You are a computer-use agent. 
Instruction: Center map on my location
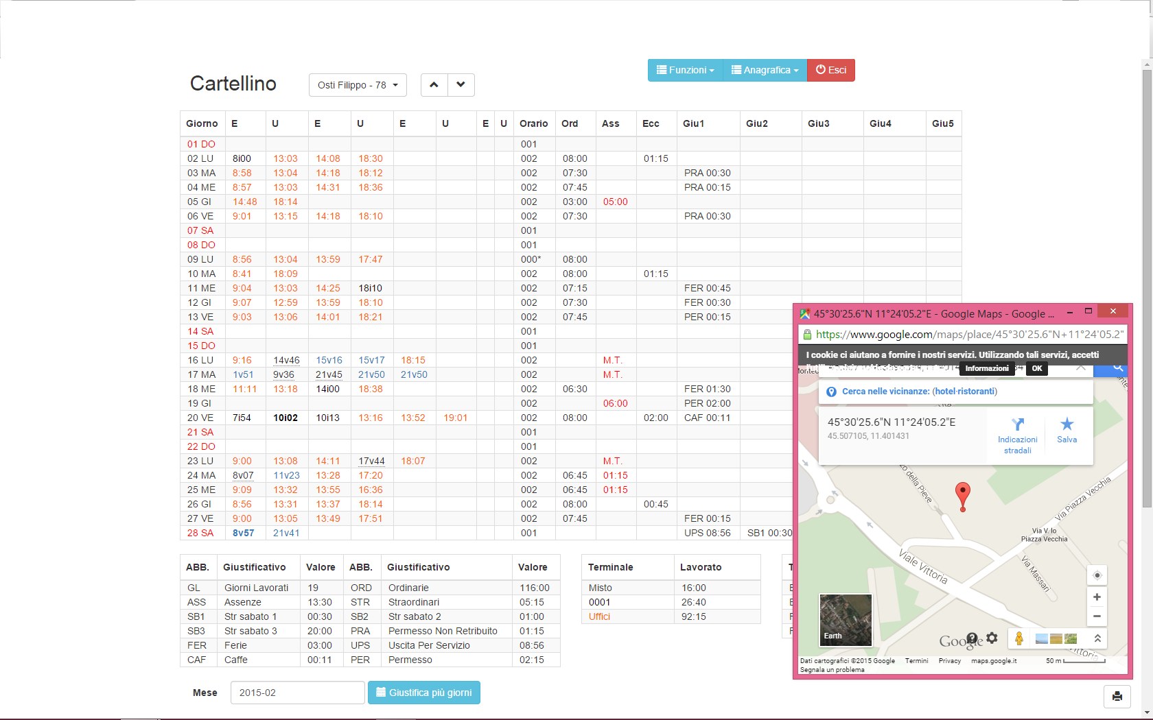point(1097,575)
